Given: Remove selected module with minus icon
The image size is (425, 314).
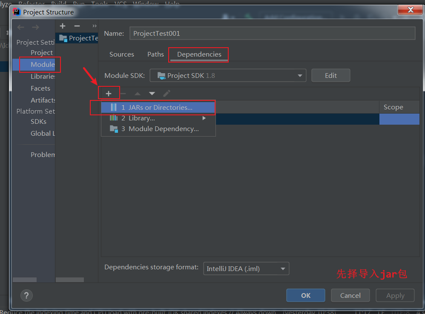Looking at the screenshot, I should (x=77, y=26).
